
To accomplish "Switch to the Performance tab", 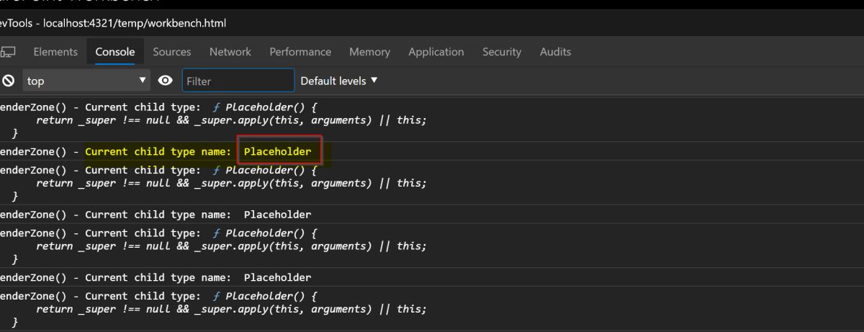I will 300,52.
